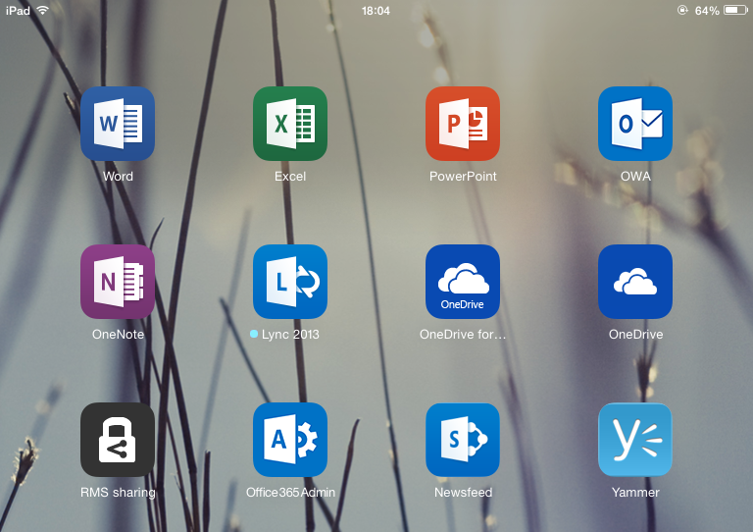753x532 pixels.
Task: Launch the Yammer app icon
Action: click(635, 440)
